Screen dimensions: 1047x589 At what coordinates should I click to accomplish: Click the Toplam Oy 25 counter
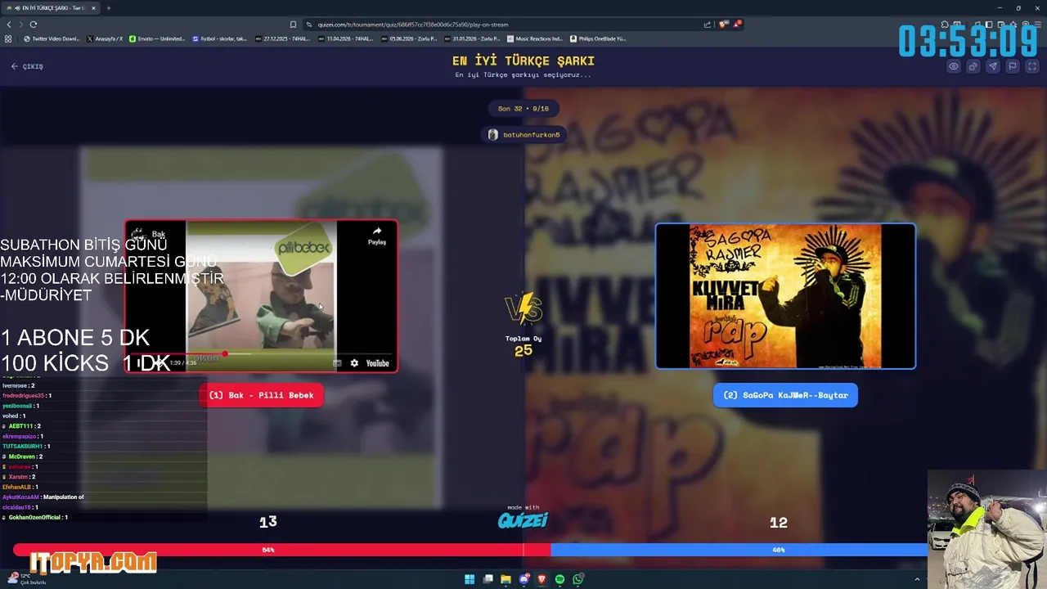pyautogui.click(x=523, y=345)
